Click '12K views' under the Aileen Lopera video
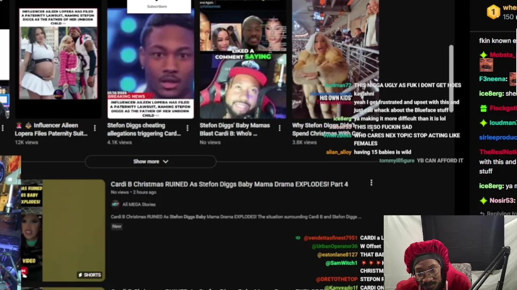517x290 pixels. pos(26,142)
